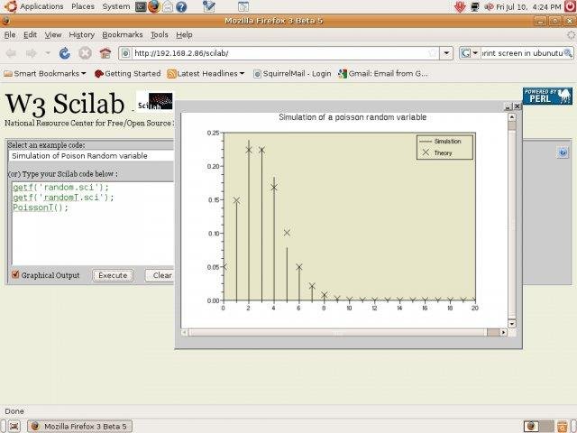This screenshot has height=433, width=577.
Task: Open the Bookmarks menu
Action: pos(123,34)
